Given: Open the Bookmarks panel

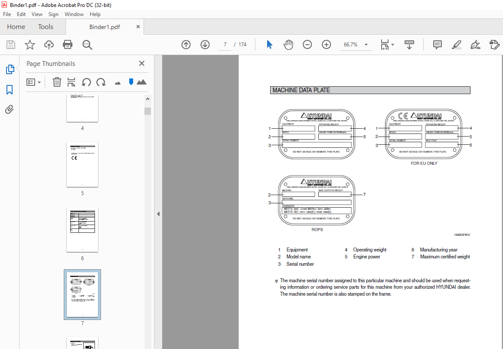Looking at the screenshot, I should pyautogui.click(x=10, y=90).
